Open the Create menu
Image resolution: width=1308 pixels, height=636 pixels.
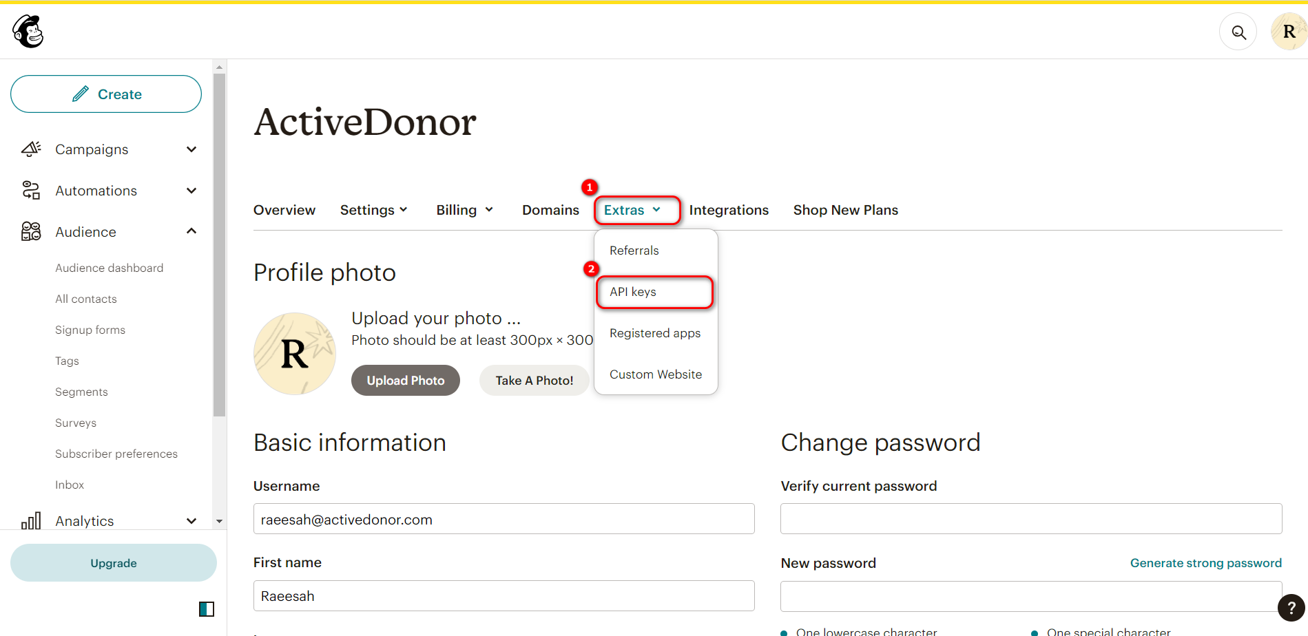(105, 94)
